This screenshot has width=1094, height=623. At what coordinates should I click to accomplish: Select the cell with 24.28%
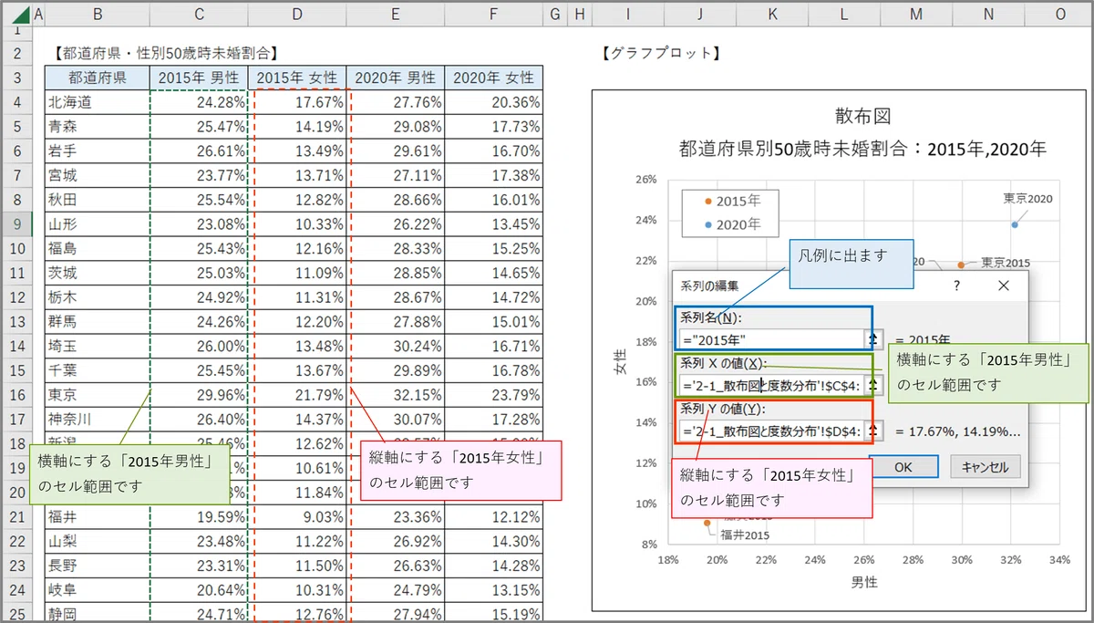[x=198, y=102]
